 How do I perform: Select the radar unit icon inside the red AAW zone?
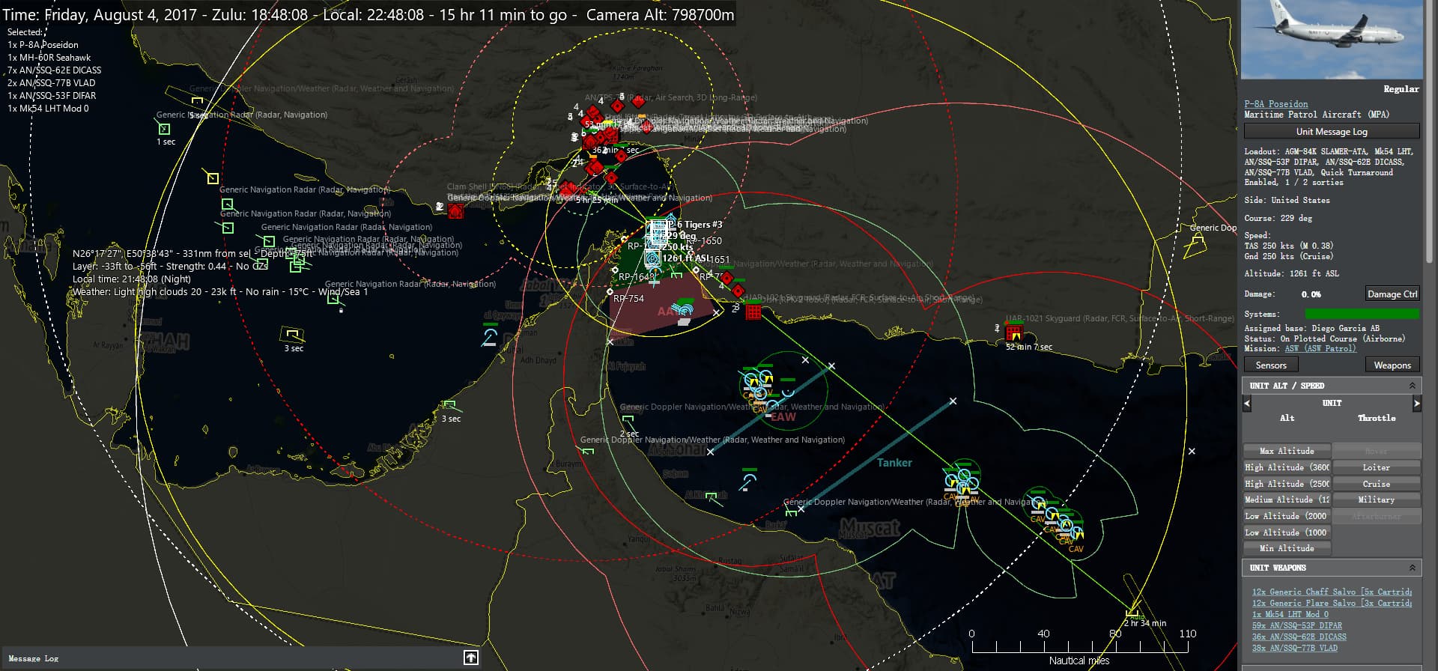click(683, 309)
